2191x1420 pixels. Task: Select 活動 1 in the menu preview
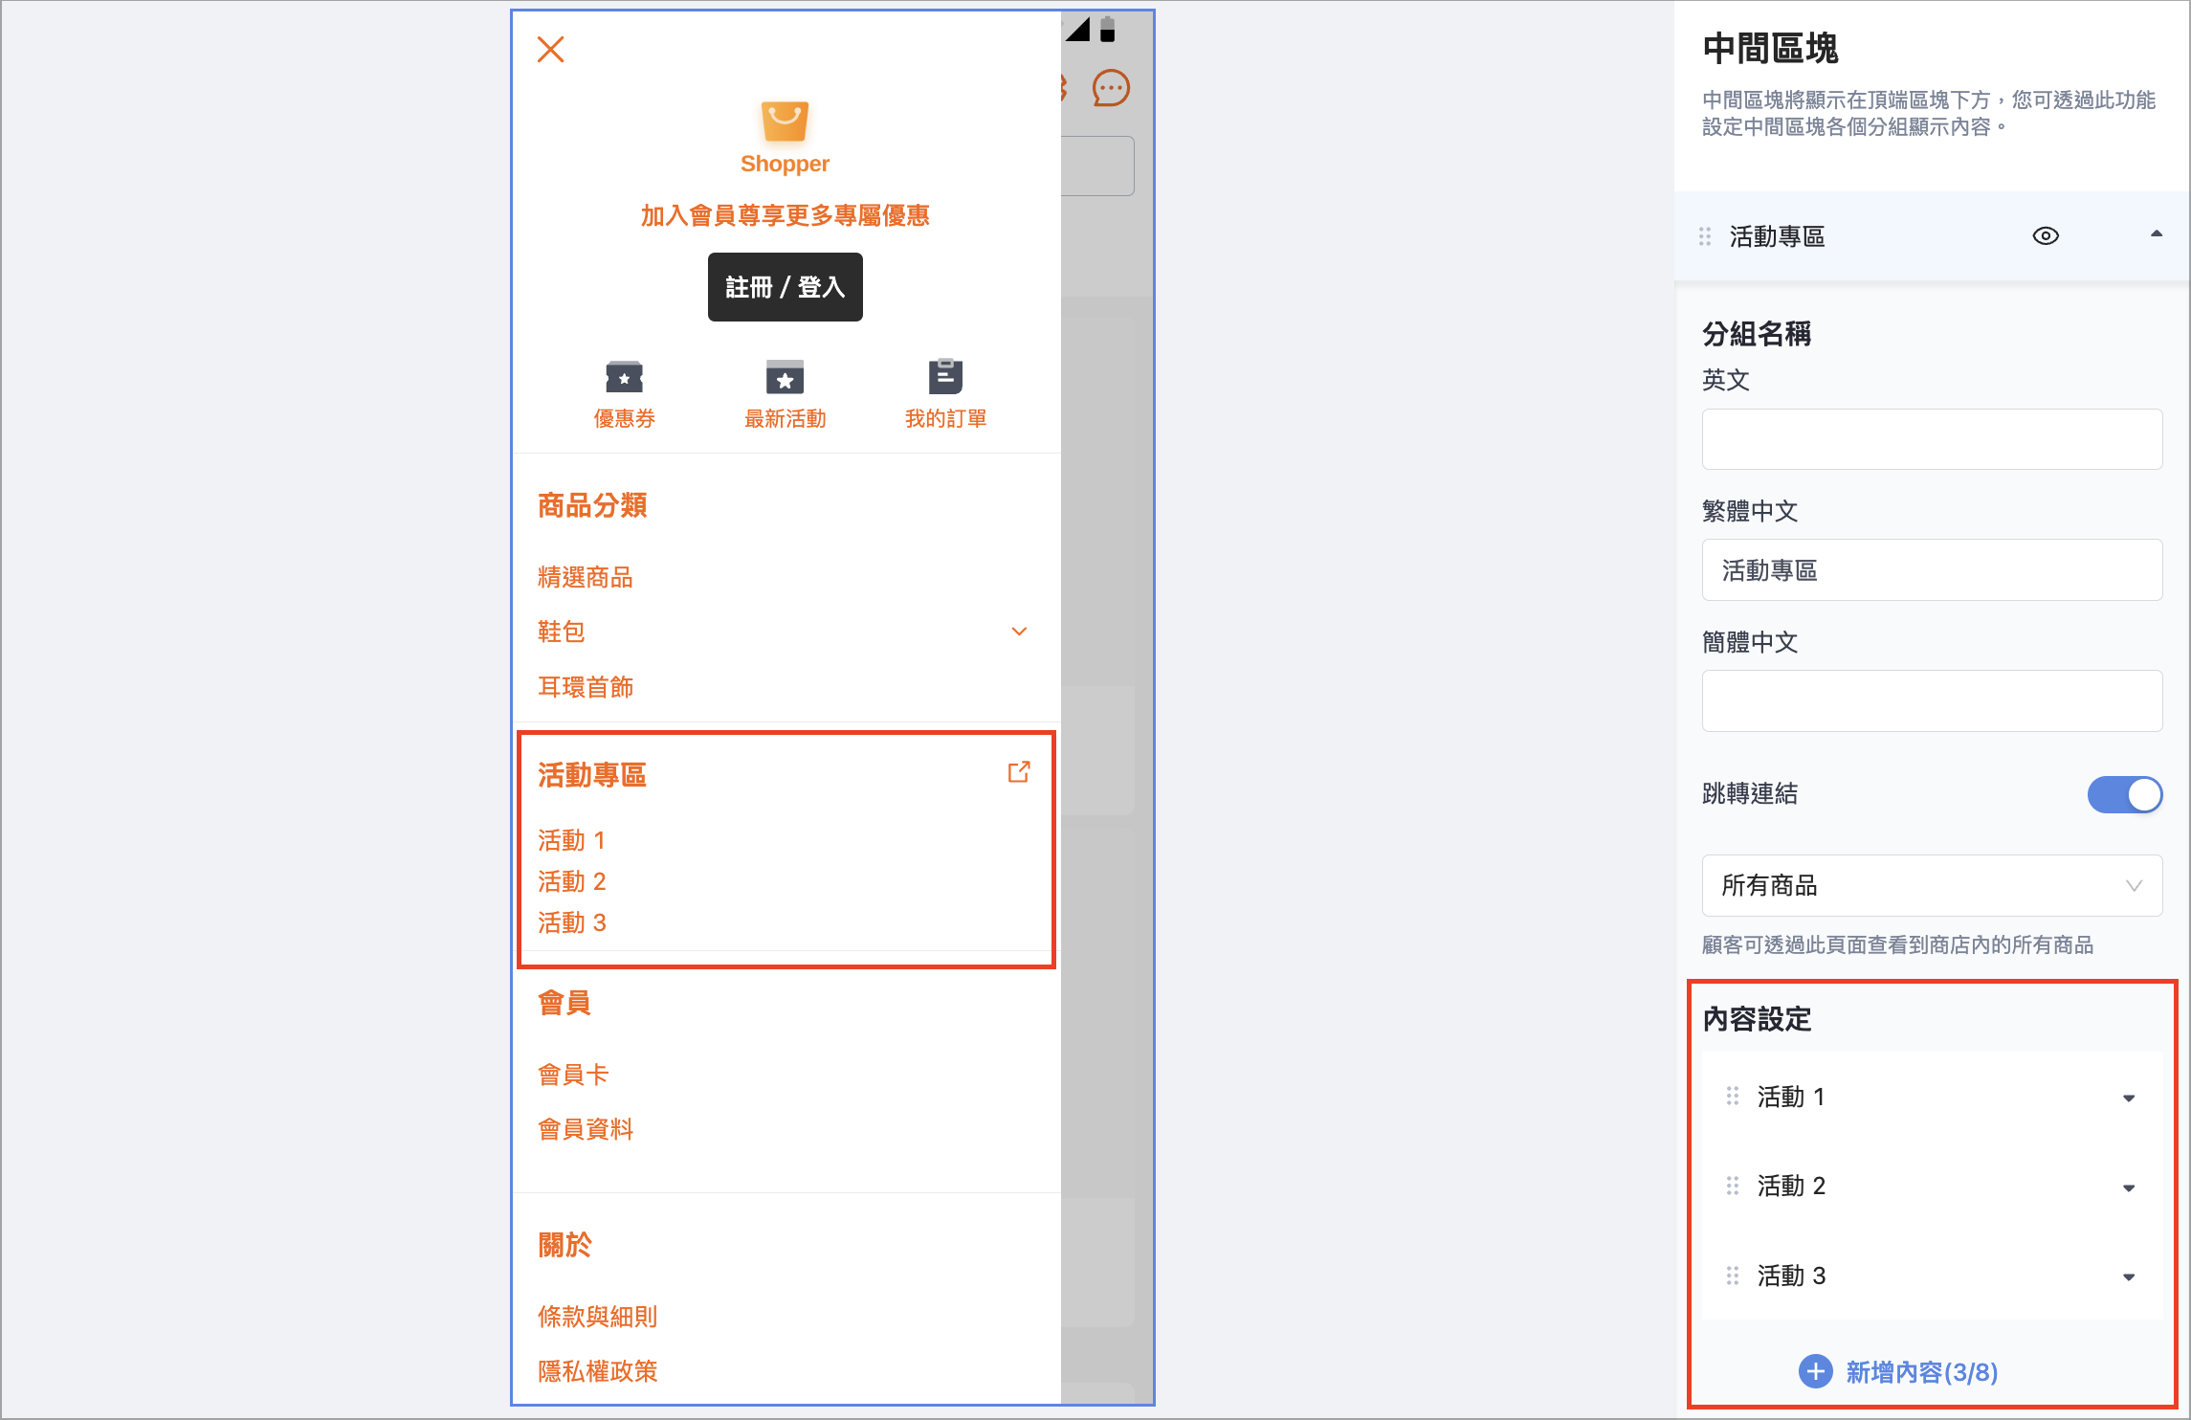point(572,840)
